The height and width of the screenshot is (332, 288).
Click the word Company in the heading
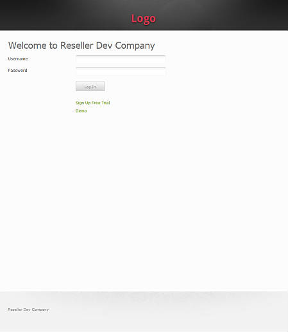click(x=135, y=46)
